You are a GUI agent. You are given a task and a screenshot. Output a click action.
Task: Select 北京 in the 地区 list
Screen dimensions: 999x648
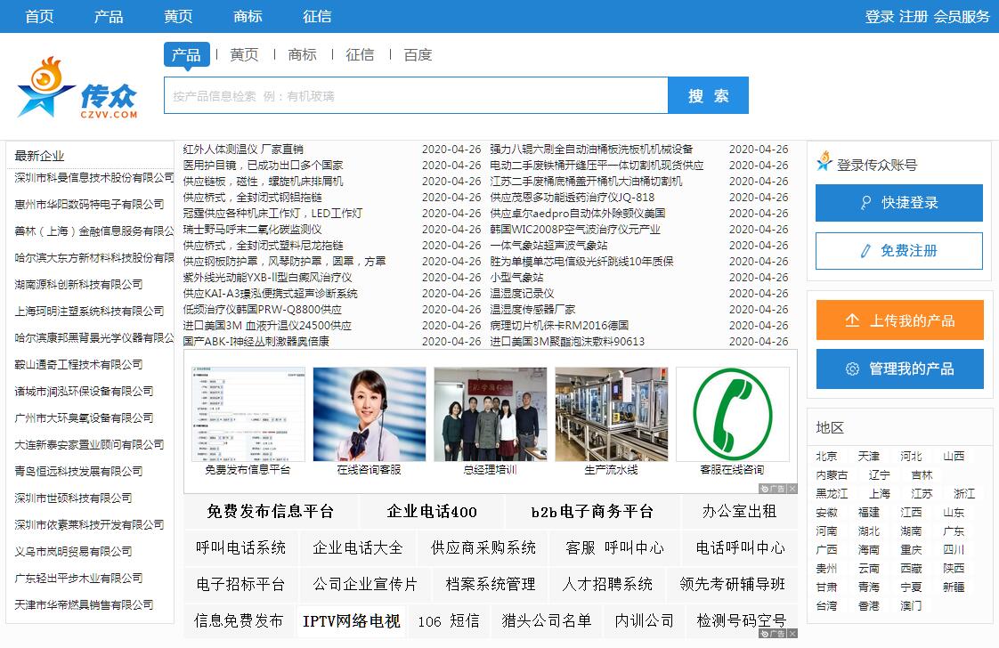[x=826, y=456]
